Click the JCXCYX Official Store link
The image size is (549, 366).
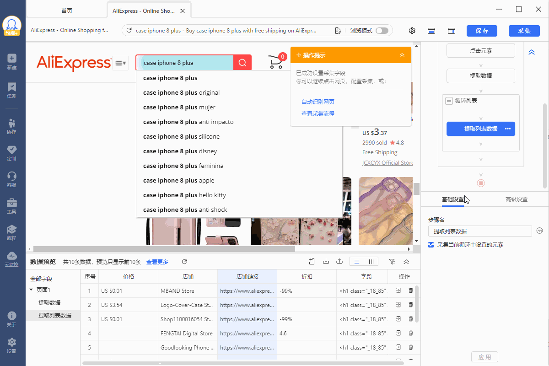pyautogui.click(x=388, y=162)
